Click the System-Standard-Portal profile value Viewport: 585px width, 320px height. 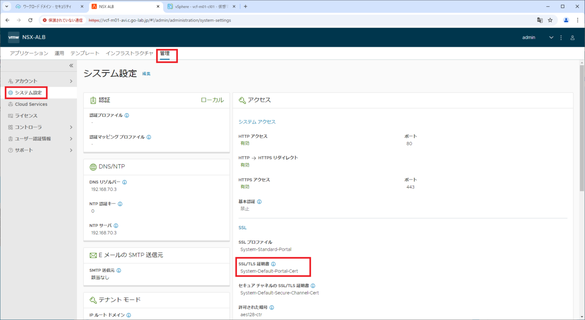pyautogui.click(x=266, y=249)
